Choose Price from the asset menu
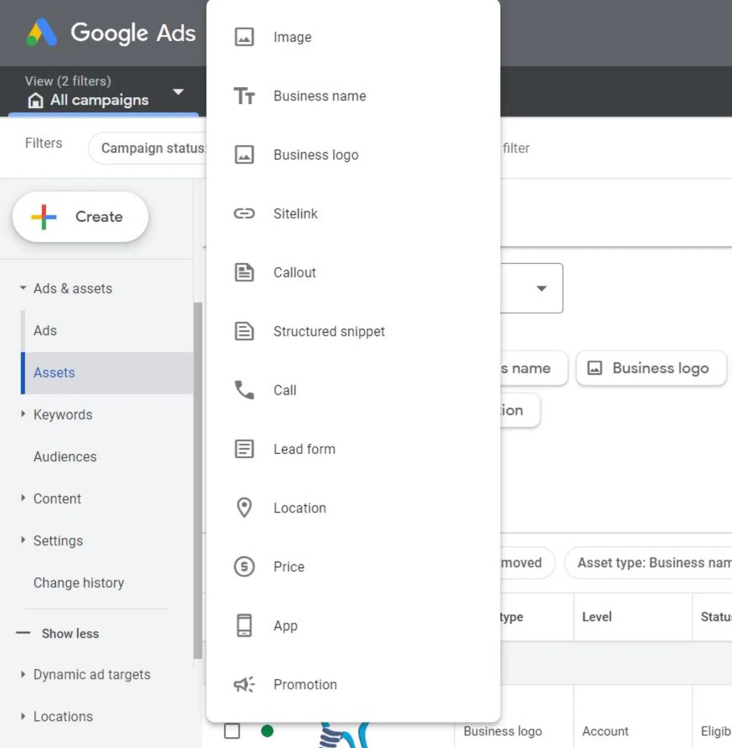 (353, 566)
